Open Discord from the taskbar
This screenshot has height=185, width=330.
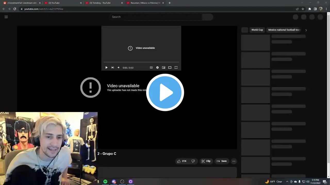(114, 182)
